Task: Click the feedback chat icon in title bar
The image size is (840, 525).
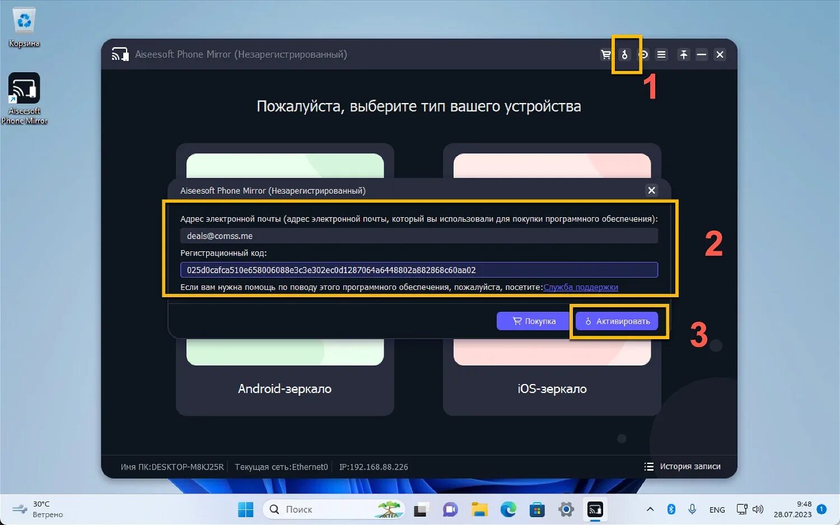Action: click(643, 54)
